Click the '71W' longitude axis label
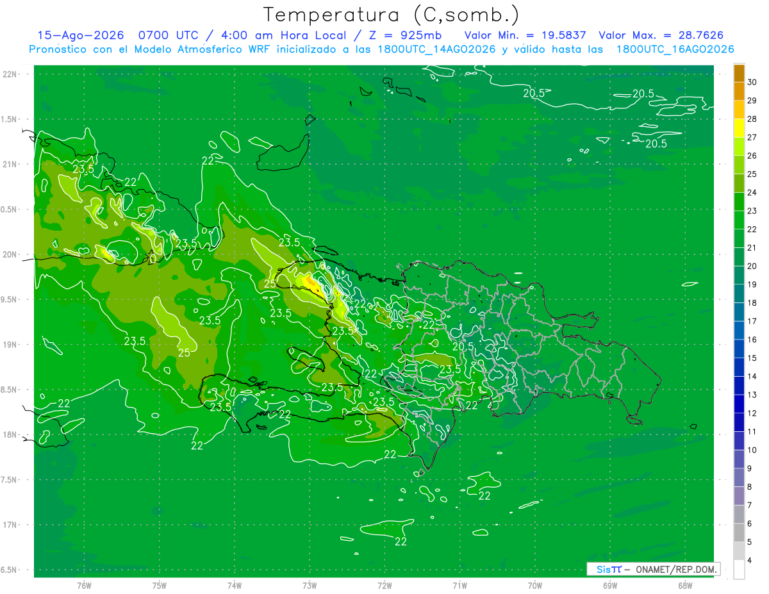Image resolution: width=769 pixels, height=594 pixels. tap(459, 586)
